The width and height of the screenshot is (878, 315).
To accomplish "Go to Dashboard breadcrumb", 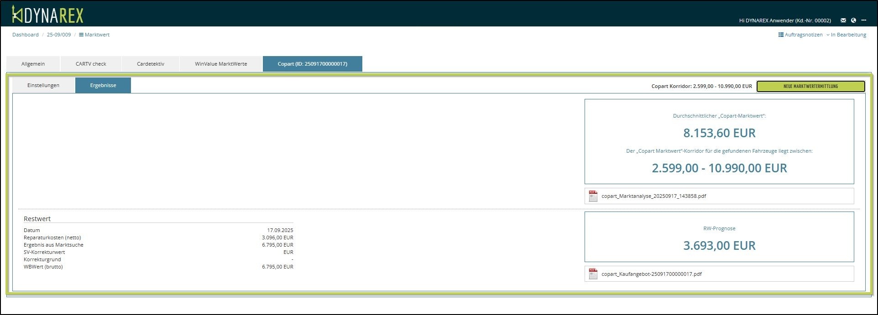I will pyautogui.click(x=26, y=35).
